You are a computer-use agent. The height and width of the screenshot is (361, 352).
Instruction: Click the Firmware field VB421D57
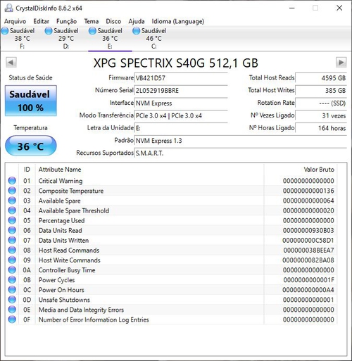181,78
